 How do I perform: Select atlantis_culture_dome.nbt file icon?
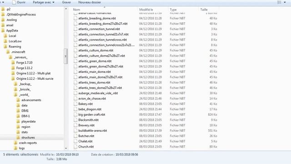point(75,51)
